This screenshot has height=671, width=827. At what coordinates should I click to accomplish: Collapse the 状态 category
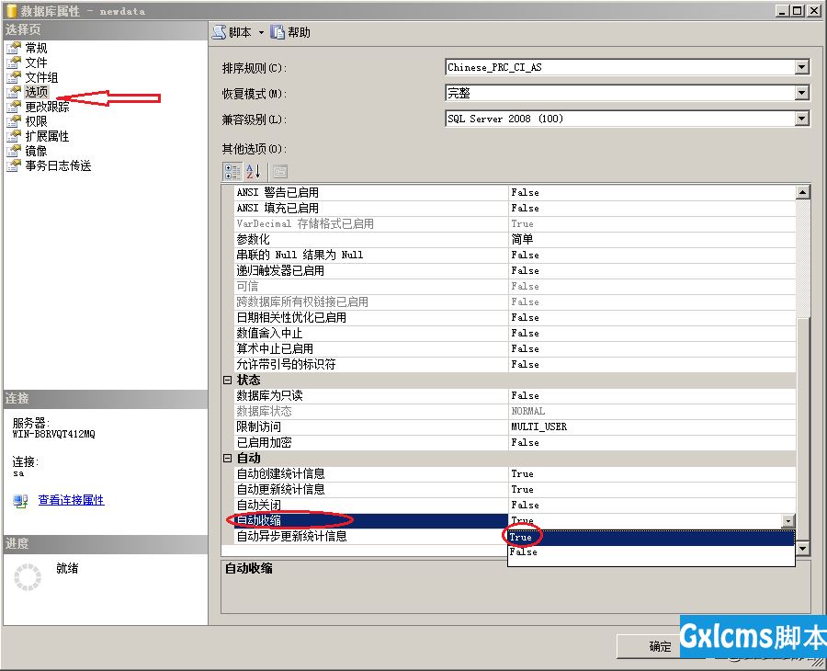(x=227, y=380)
